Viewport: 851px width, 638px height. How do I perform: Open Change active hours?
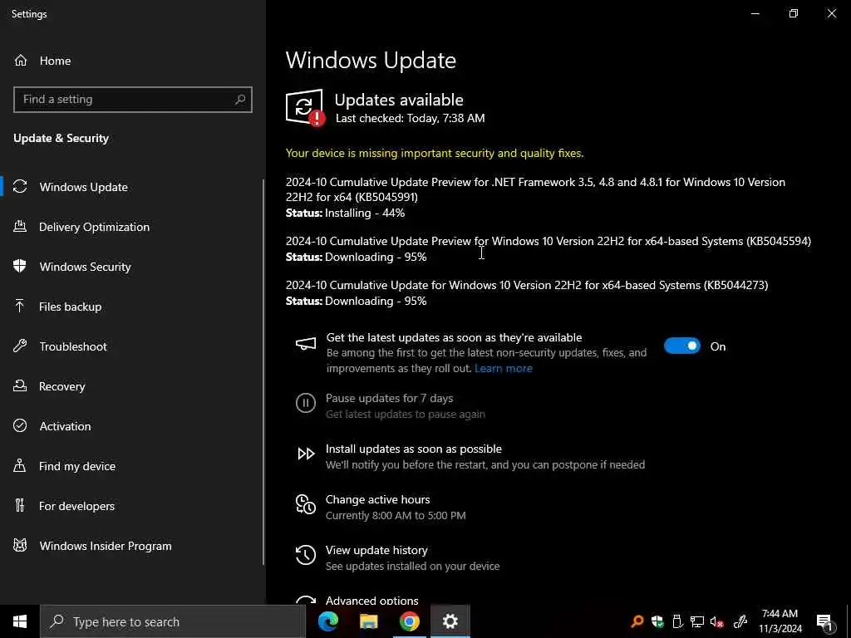(x=378, y=499)
